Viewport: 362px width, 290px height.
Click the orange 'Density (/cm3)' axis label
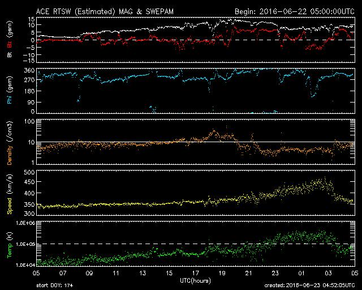[10, 143]
